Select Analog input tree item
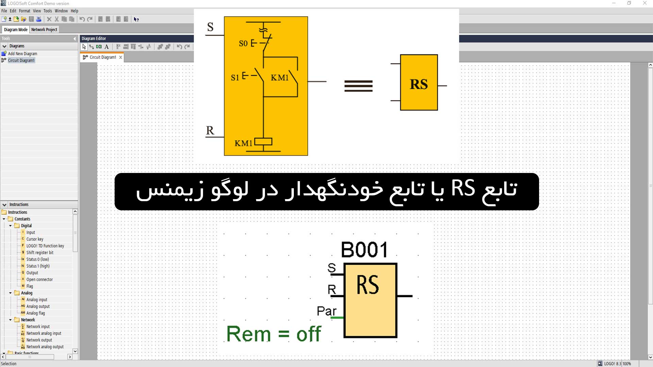The height and width of the screenshot is (367, 653). (37, 299)
